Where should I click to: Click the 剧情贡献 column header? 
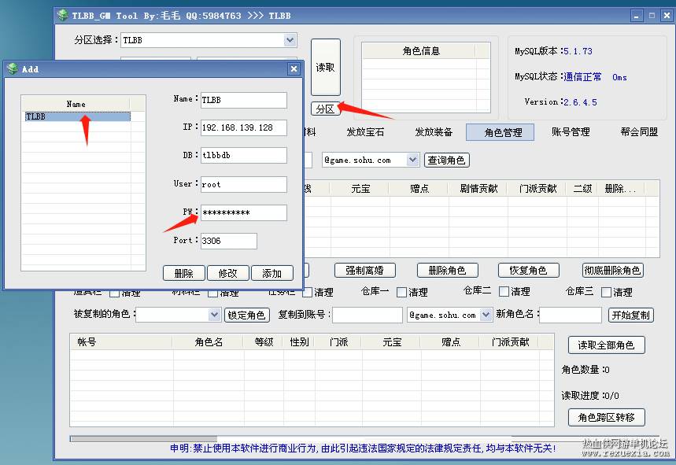(478, 188)
